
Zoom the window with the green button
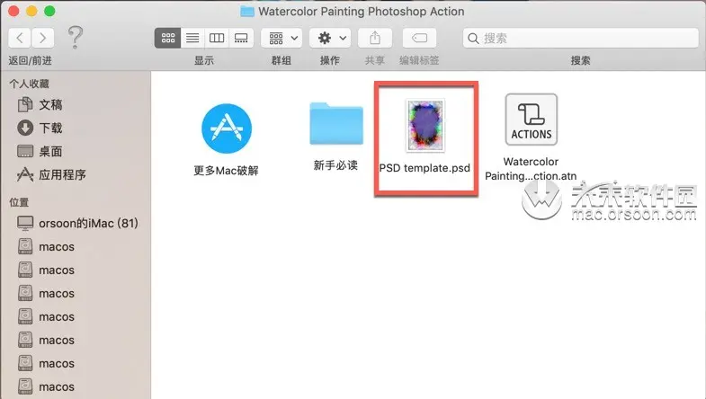point(49,11)
